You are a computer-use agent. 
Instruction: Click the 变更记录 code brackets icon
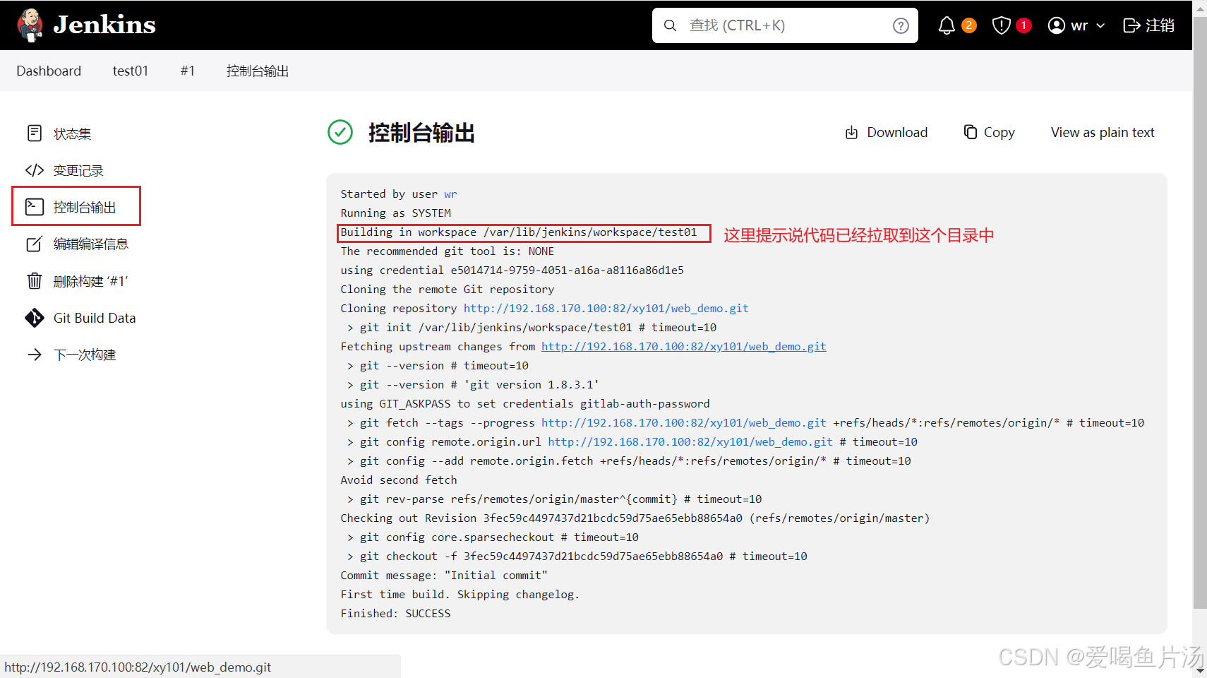(x=35, y=170)
